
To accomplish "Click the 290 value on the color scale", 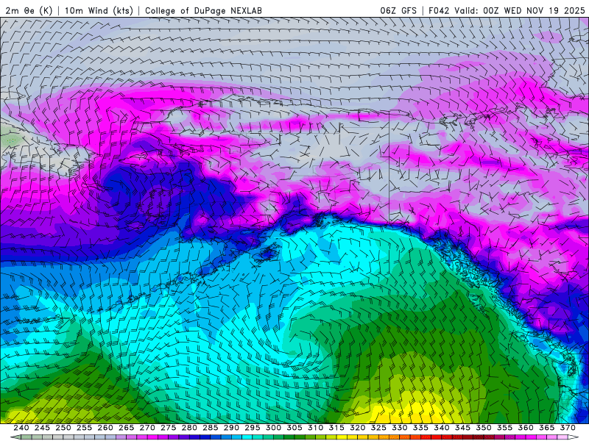I will [231, 428].
